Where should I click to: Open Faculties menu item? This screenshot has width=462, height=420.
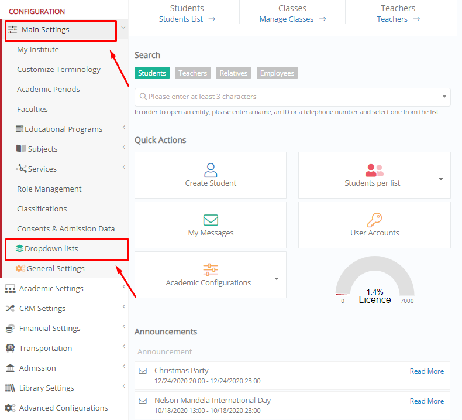pos(32,109)
